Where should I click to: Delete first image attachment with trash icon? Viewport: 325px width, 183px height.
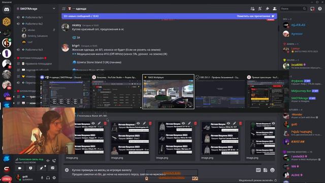(x=105, y=123)
